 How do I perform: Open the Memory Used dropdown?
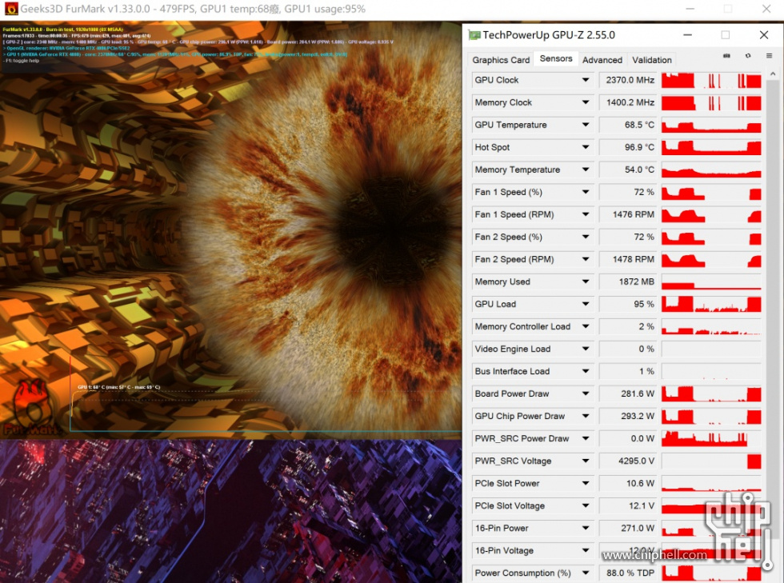[x=585, y=282]
